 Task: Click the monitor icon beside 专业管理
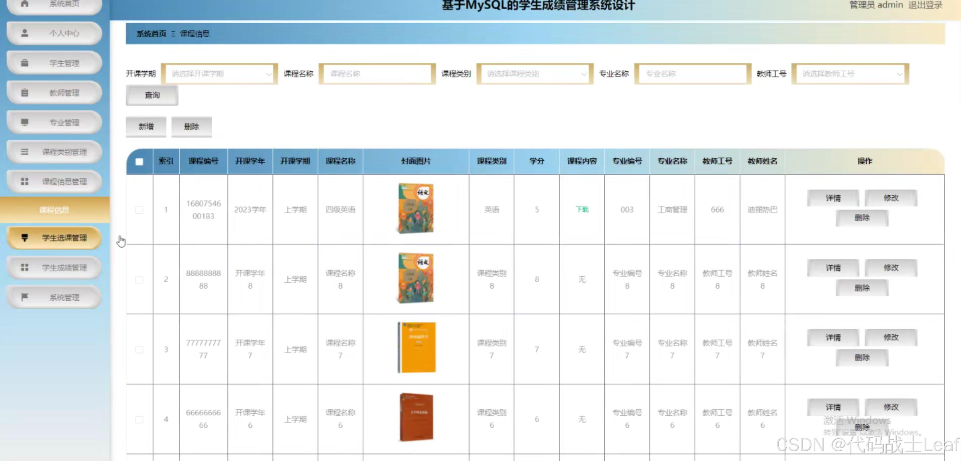[x=25, y=122]
